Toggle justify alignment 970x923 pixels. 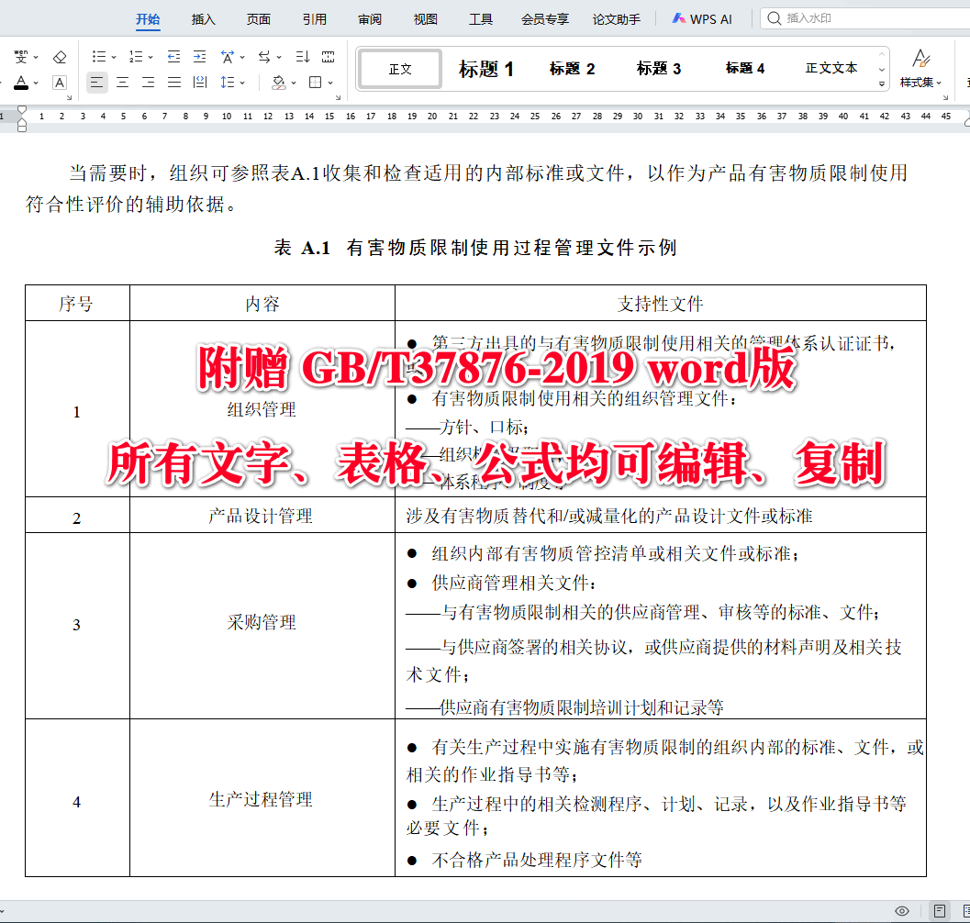[174, 83]
